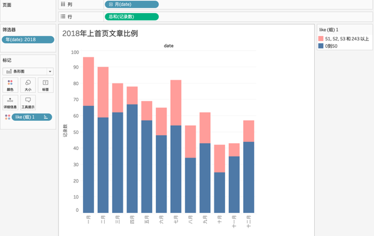
Task: Click the 行 rows shelf icon
Action: coord(63,16)
